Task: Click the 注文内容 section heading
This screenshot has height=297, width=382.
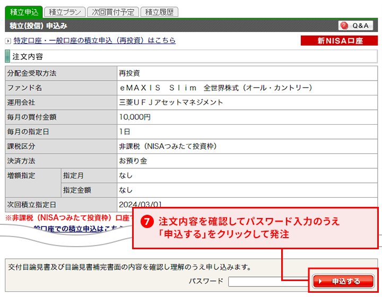Action: [x=28, y=56]
